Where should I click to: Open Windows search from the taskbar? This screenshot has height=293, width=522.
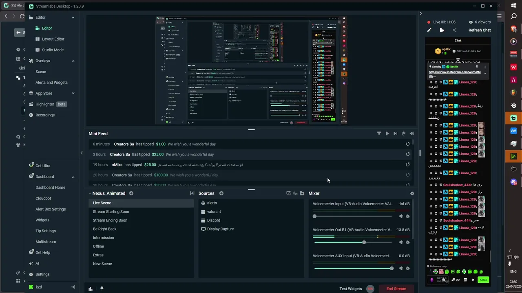pos(513,17)
